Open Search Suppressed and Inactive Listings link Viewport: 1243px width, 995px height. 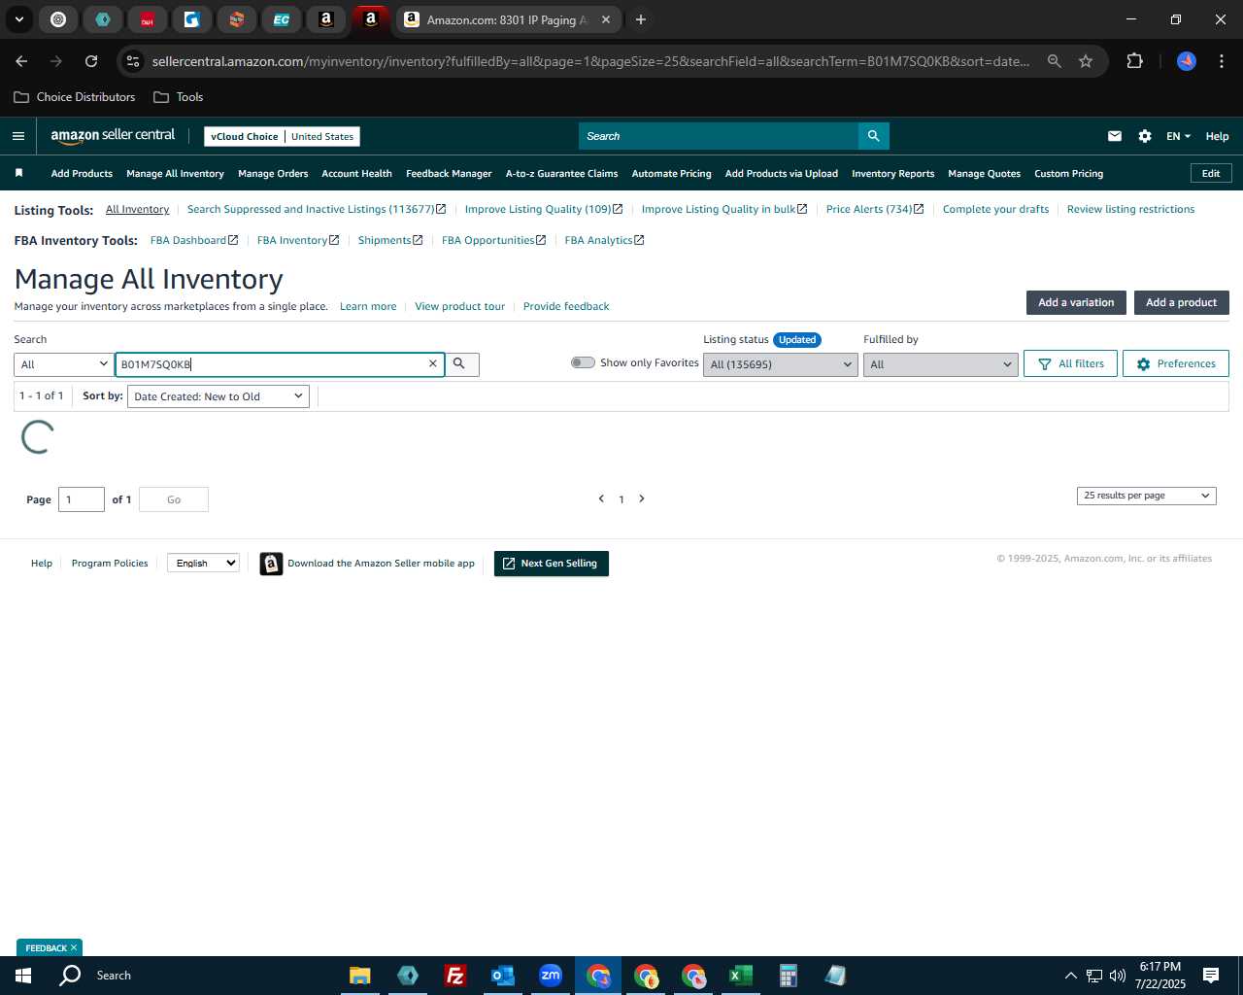pos(316,209)
